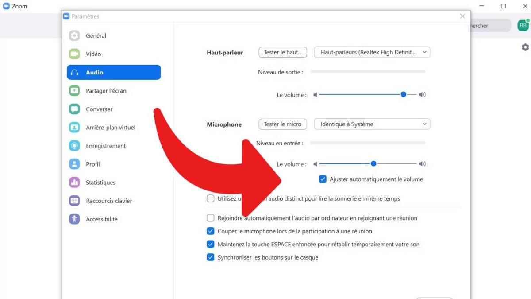Open the Haut-parleurs Realtek device dropdown
Screen dimensions: 531x299
[x=372, y=52]
